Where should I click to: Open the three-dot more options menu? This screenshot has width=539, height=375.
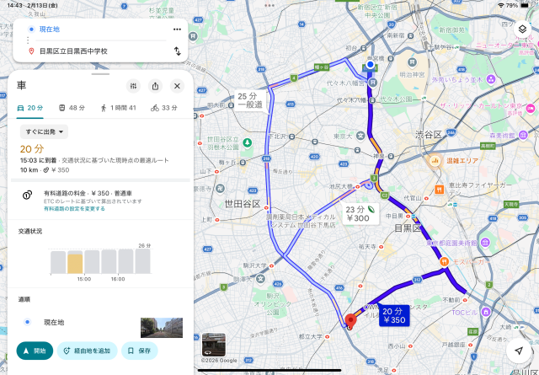coord(177,29)
